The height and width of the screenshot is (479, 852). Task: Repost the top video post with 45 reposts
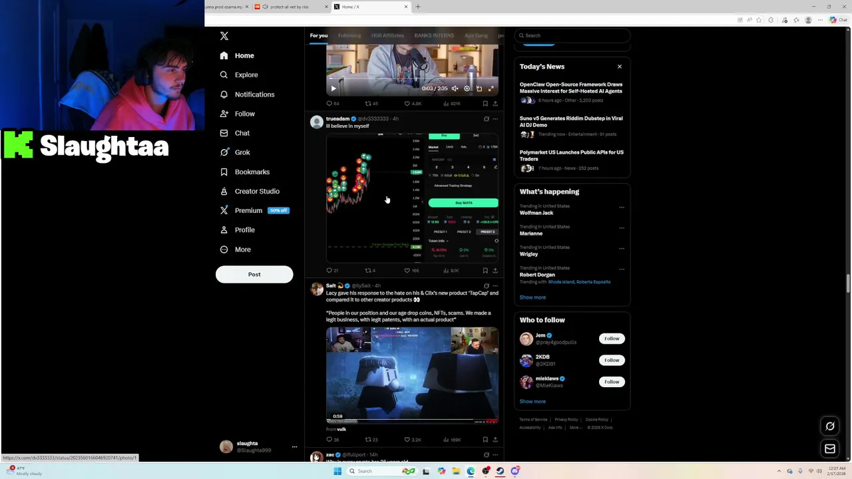pos(371,104)
